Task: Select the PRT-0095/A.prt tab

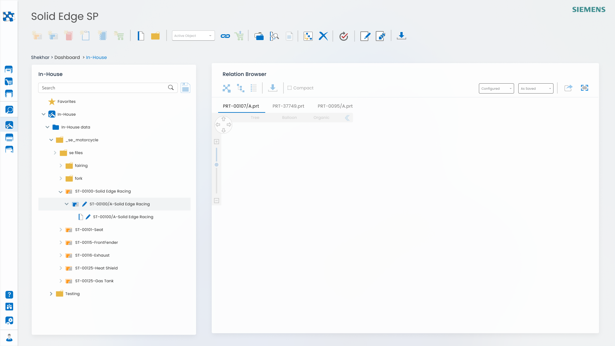Action: pyautogui.click(x=335, y=106)
